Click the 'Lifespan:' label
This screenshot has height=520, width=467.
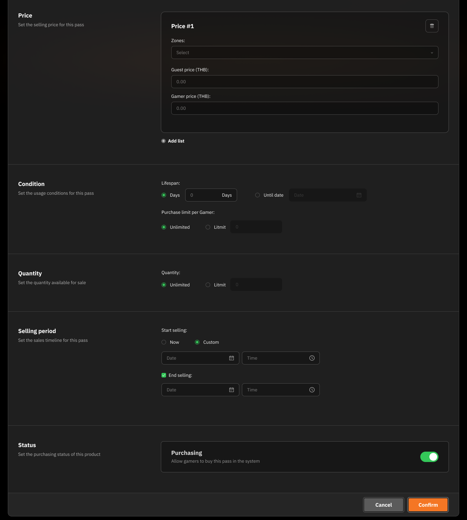(171, 183)
